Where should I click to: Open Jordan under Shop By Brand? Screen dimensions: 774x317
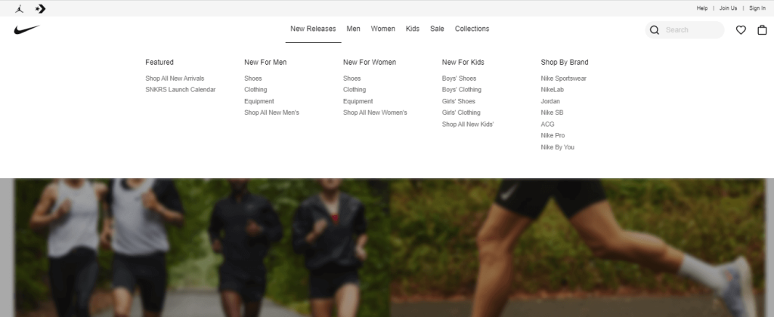coord(550,101)
